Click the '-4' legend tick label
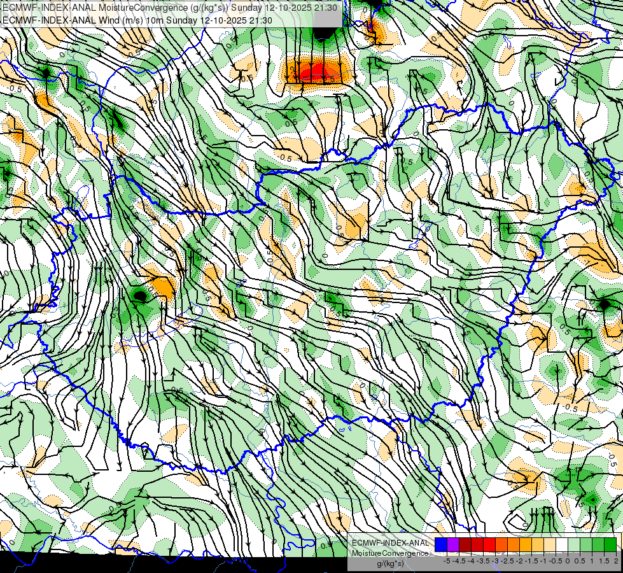Image resolution: width=623 pixels, height=573 pixels. [471, 561]
